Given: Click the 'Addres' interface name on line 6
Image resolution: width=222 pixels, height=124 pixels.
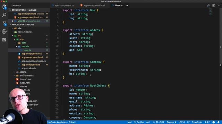Looking at the screenshot, I should (95, 30).
